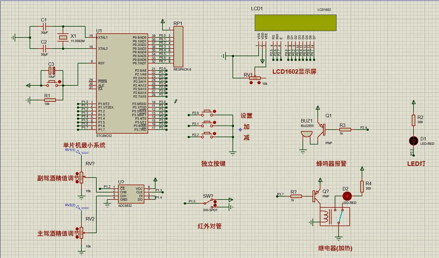Click the ADC0832 chip U?

click(x=131, y=194)
